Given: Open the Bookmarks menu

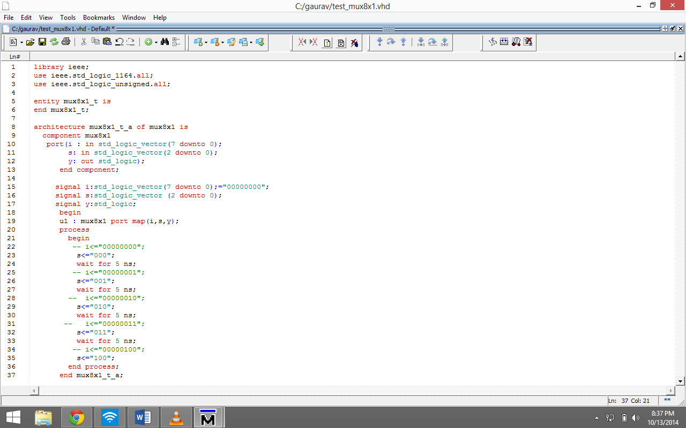Looking at the screenshot, I should pyautogui.click(x=99, y=18).
